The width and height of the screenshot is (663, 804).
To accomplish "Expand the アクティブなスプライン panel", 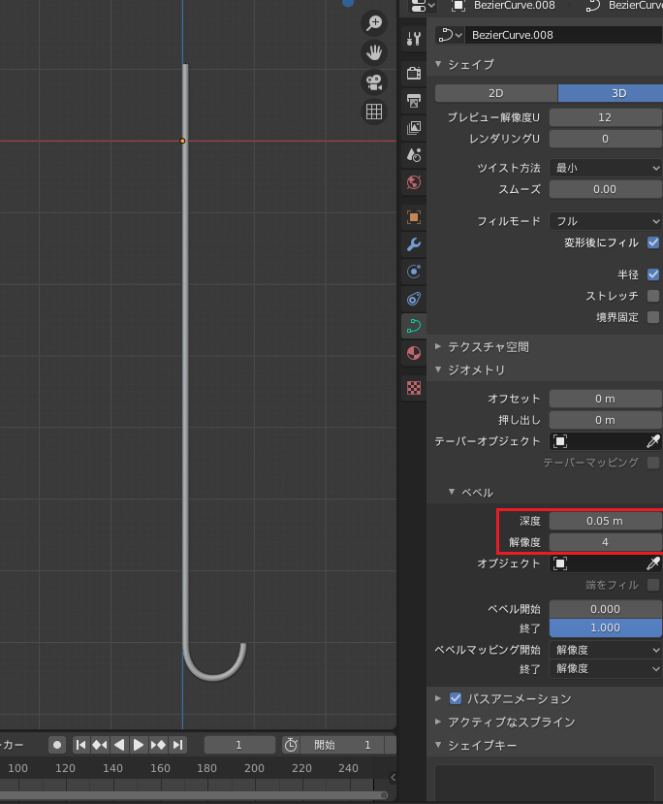I will click(x=438, y=722).
